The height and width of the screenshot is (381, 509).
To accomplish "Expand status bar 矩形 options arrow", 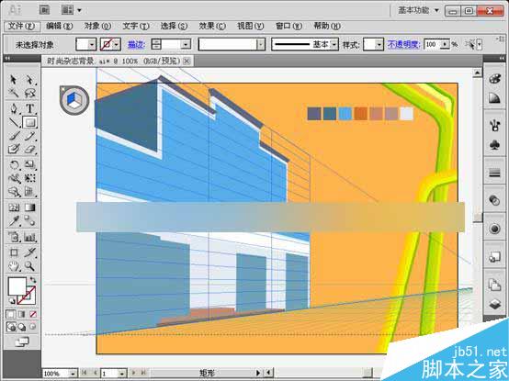I will click(x=258, y=374).
